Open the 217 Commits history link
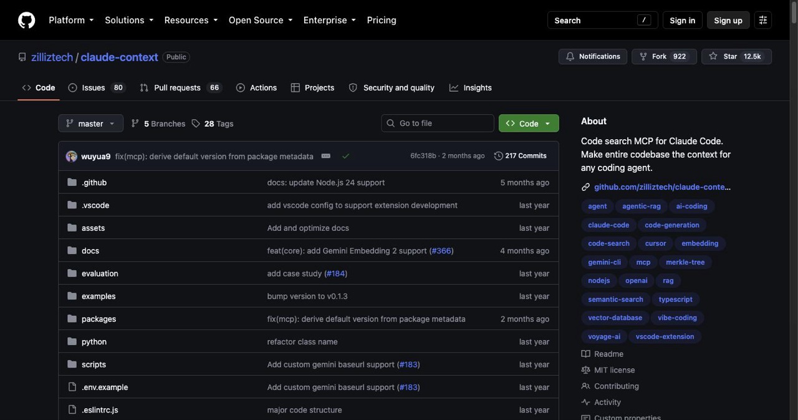The image size is (798, 420). tap(521, 156)
